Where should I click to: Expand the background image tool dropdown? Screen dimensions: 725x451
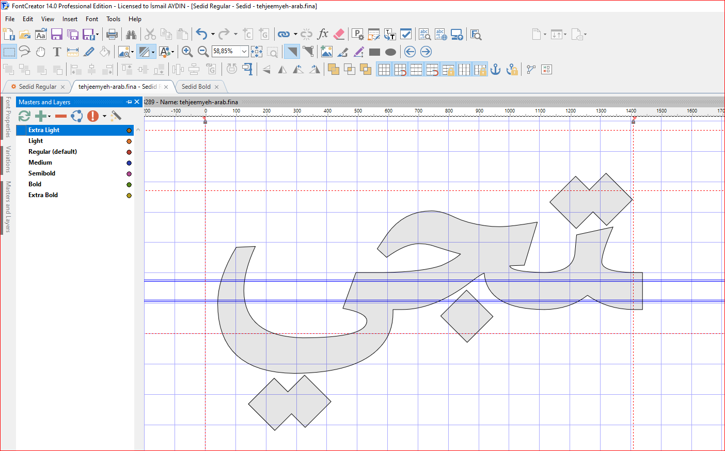tap(132, 52)
